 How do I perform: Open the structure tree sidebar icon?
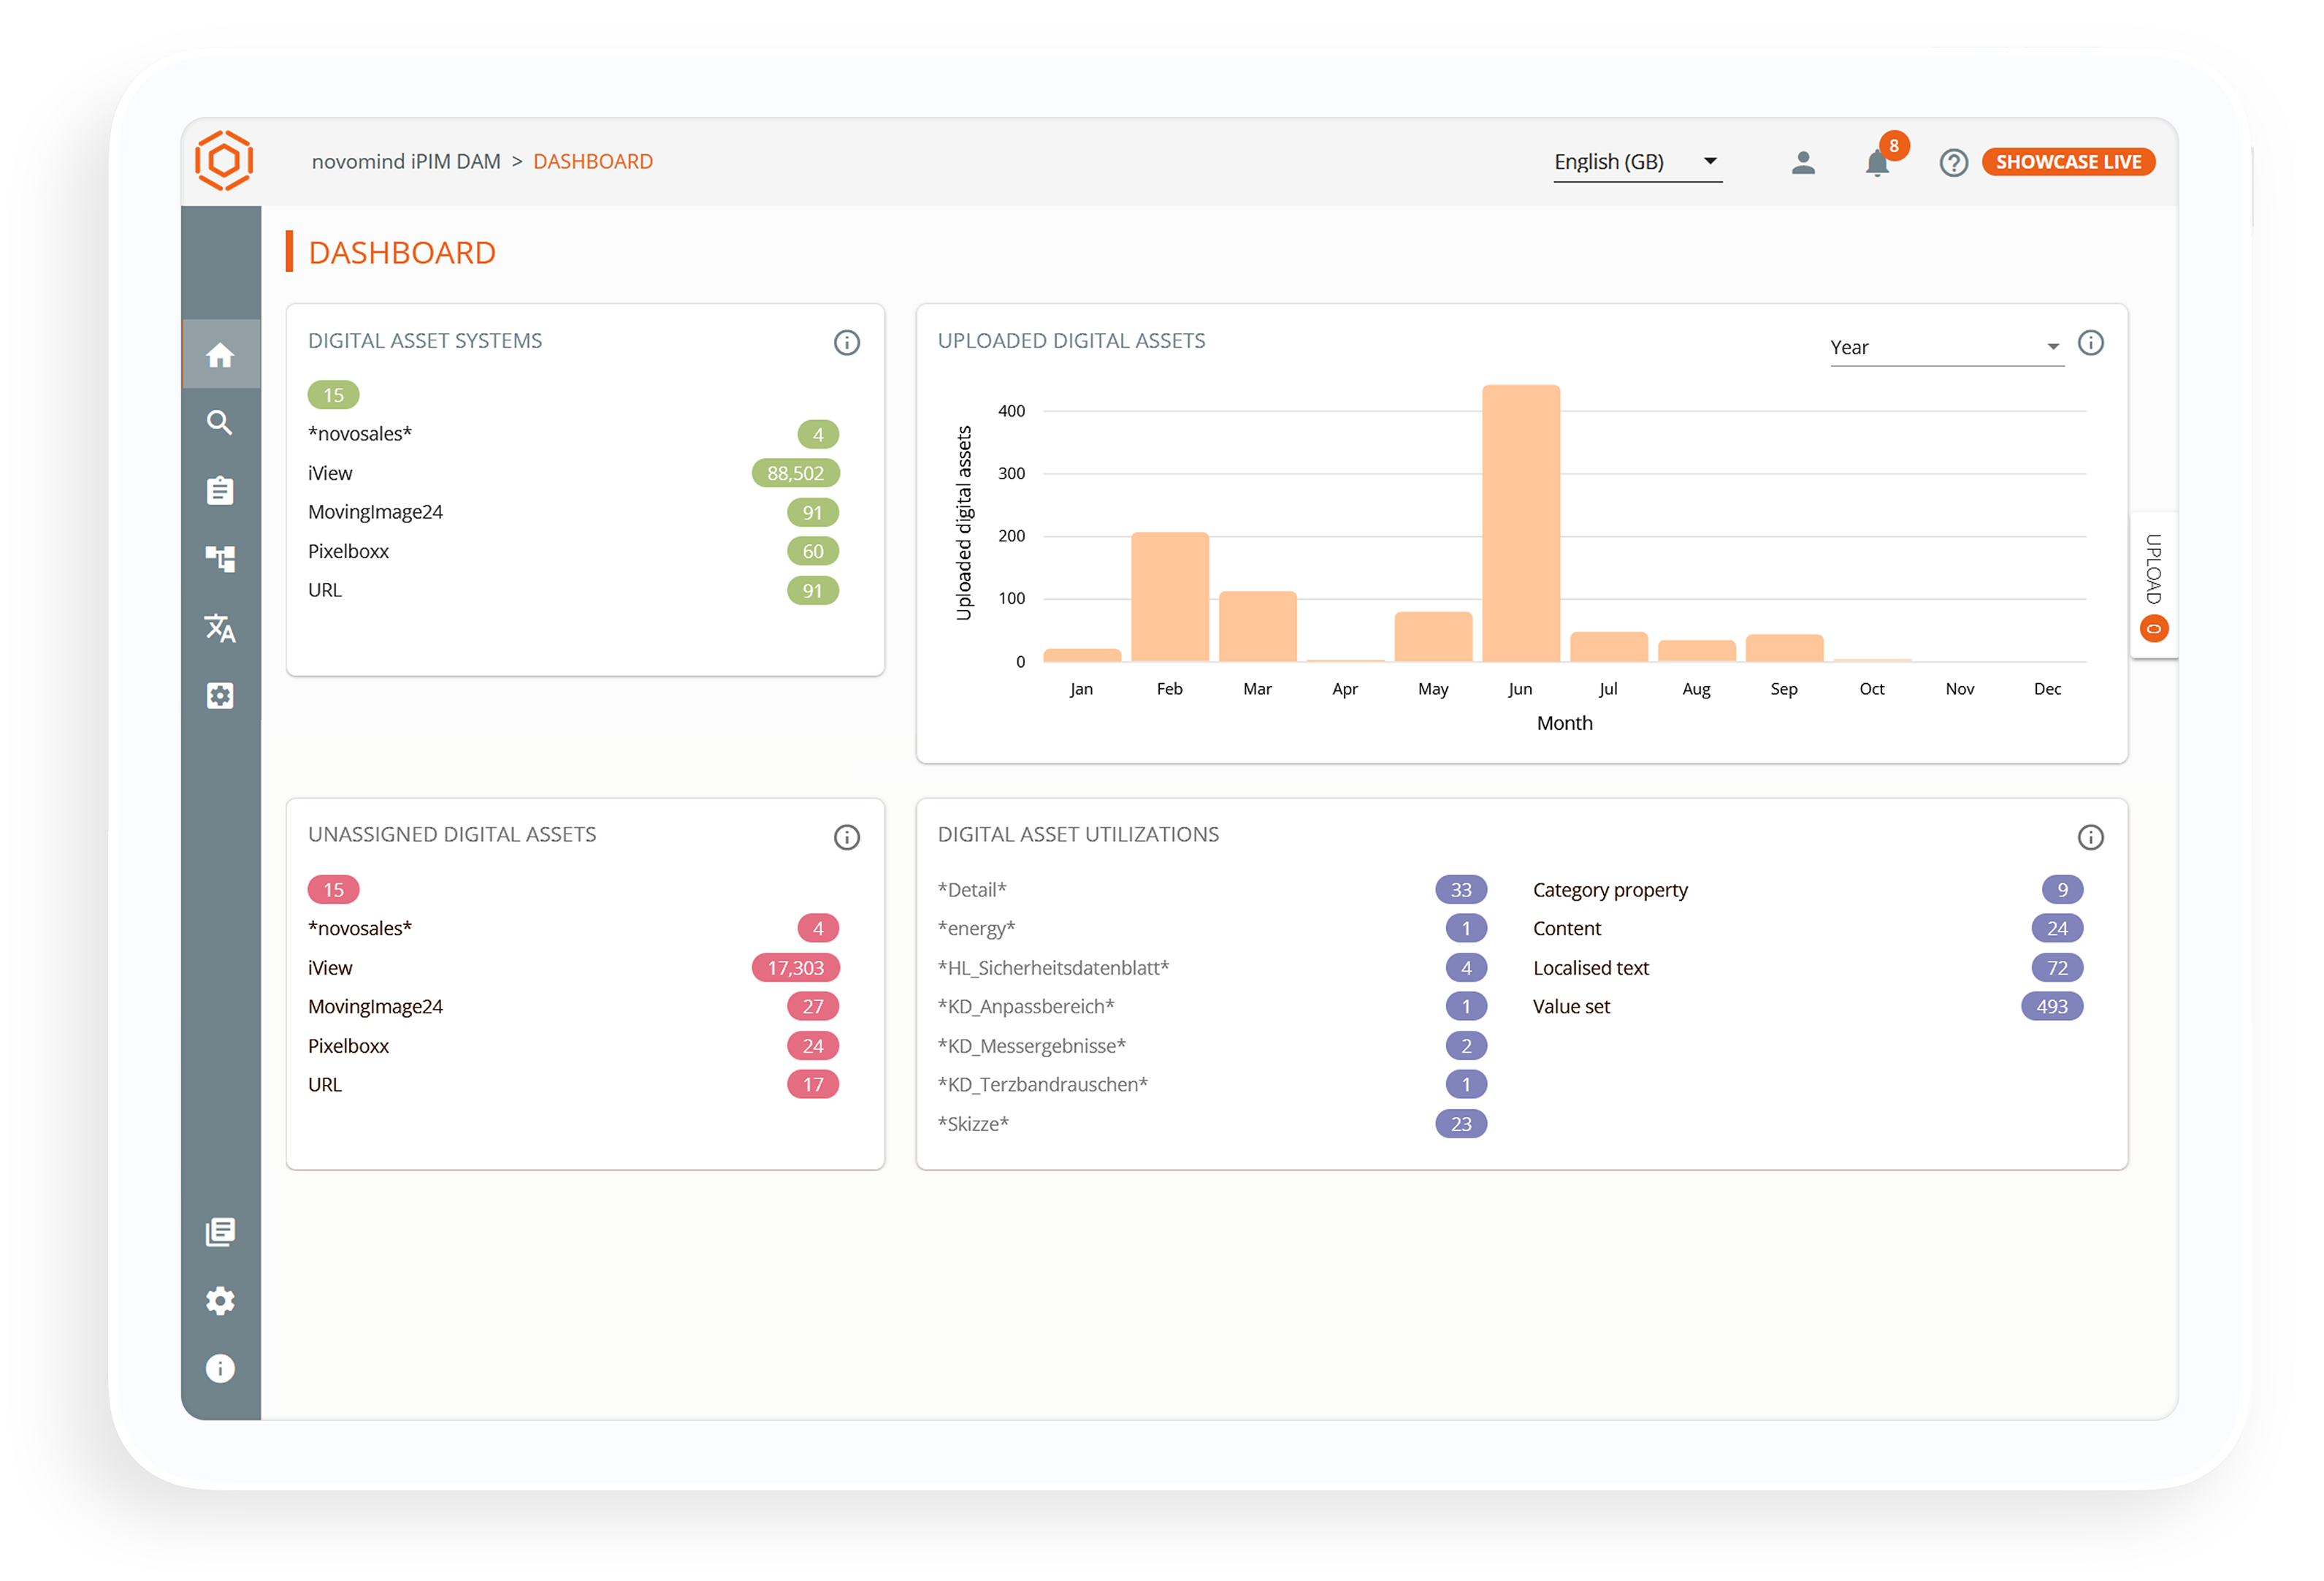coord(220,558)
